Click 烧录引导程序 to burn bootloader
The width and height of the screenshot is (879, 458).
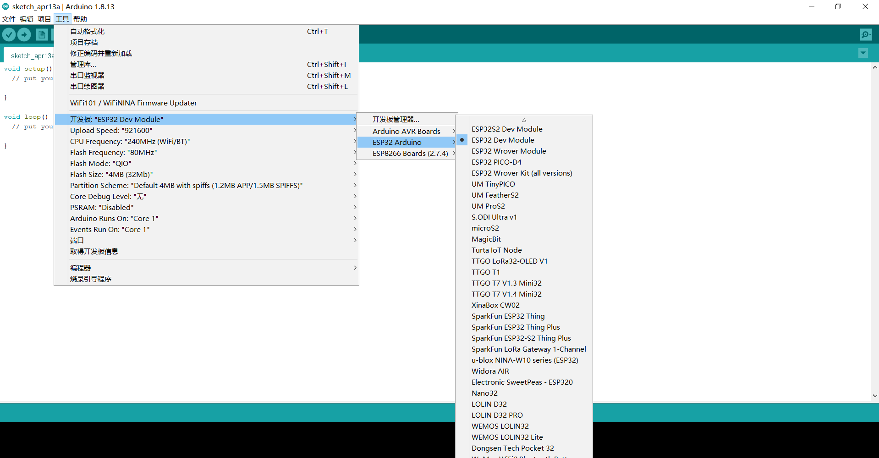90,278
